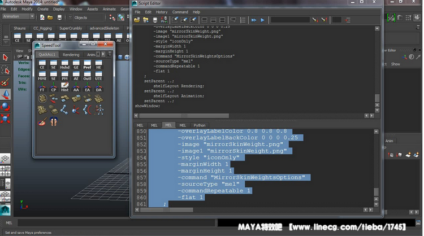The width and height of the screenshot is (424, 236).
Task: Open the Modify menu in Maya
Action: pyautogui.click(x=27, y=9)
